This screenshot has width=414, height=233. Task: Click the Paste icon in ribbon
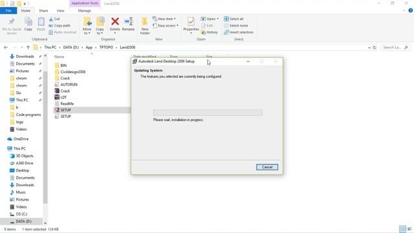click(x=41, y=22)
